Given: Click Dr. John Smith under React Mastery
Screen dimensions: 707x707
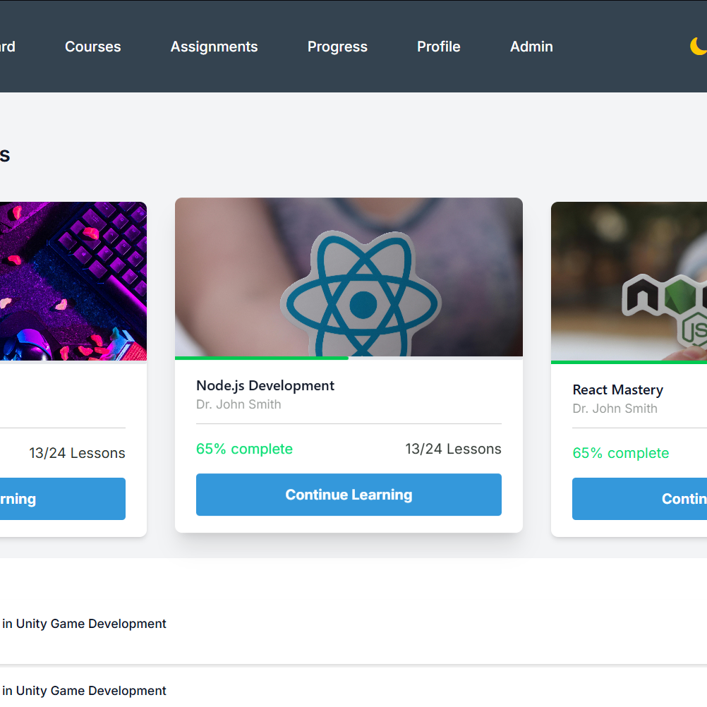Looking at the screenshot, I should [615, 409].
